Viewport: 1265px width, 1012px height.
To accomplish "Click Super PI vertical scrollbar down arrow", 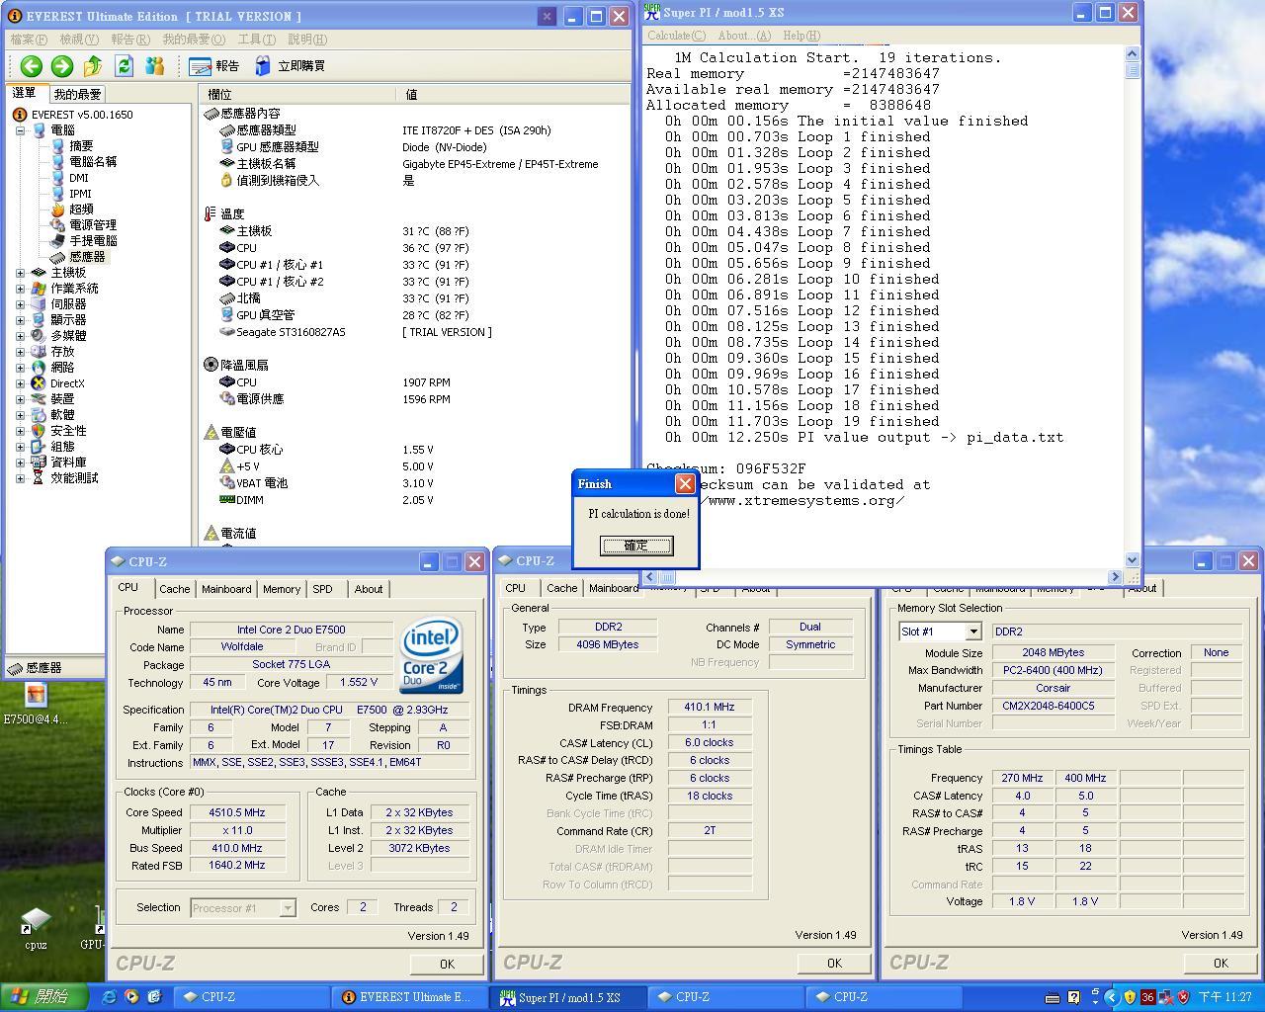I will (1133, 559).
